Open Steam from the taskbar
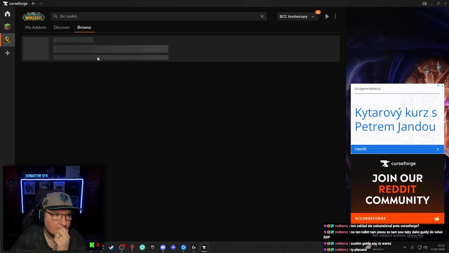This screenshot has width=449, height=253. pyautogui.click(x=111, y=247)
